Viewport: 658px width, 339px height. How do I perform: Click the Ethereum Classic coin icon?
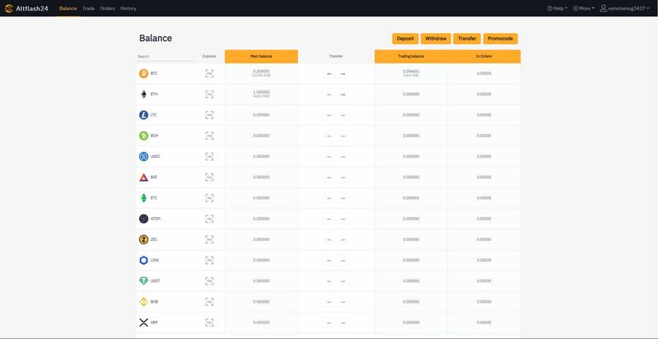point(143,198)
